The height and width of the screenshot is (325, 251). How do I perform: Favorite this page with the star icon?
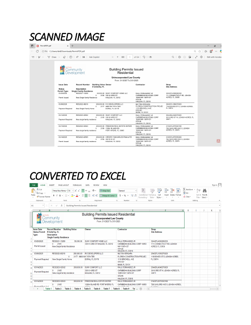tap(200, 51)
